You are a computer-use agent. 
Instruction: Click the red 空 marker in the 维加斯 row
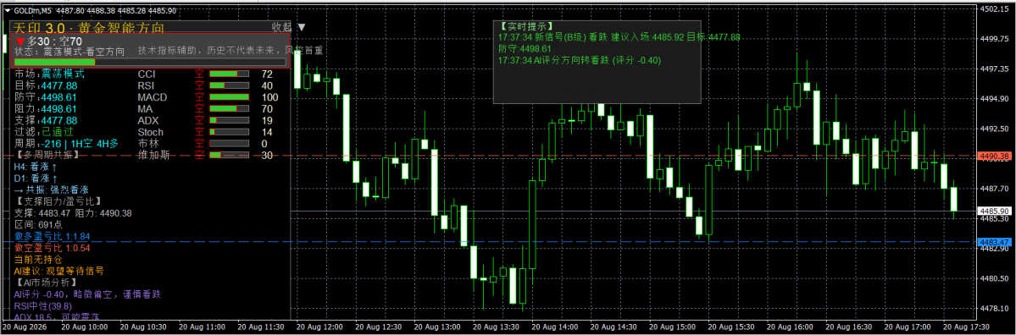(x=200, y=155)
